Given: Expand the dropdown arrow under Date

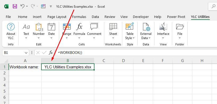Looking at the screenshot, I should tap(51, 38).
